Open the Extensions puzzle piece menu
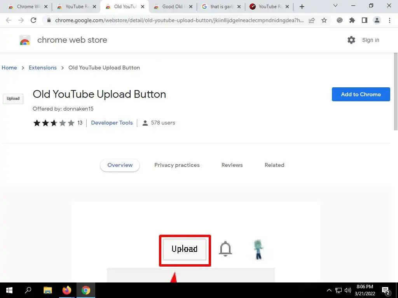 click(352, 20)
